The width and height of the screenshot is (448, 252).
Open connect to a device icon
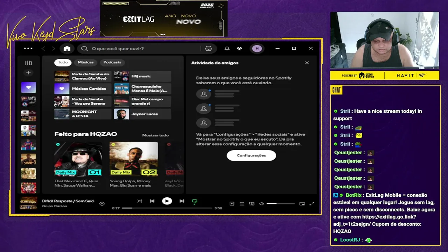click(252, 204)
